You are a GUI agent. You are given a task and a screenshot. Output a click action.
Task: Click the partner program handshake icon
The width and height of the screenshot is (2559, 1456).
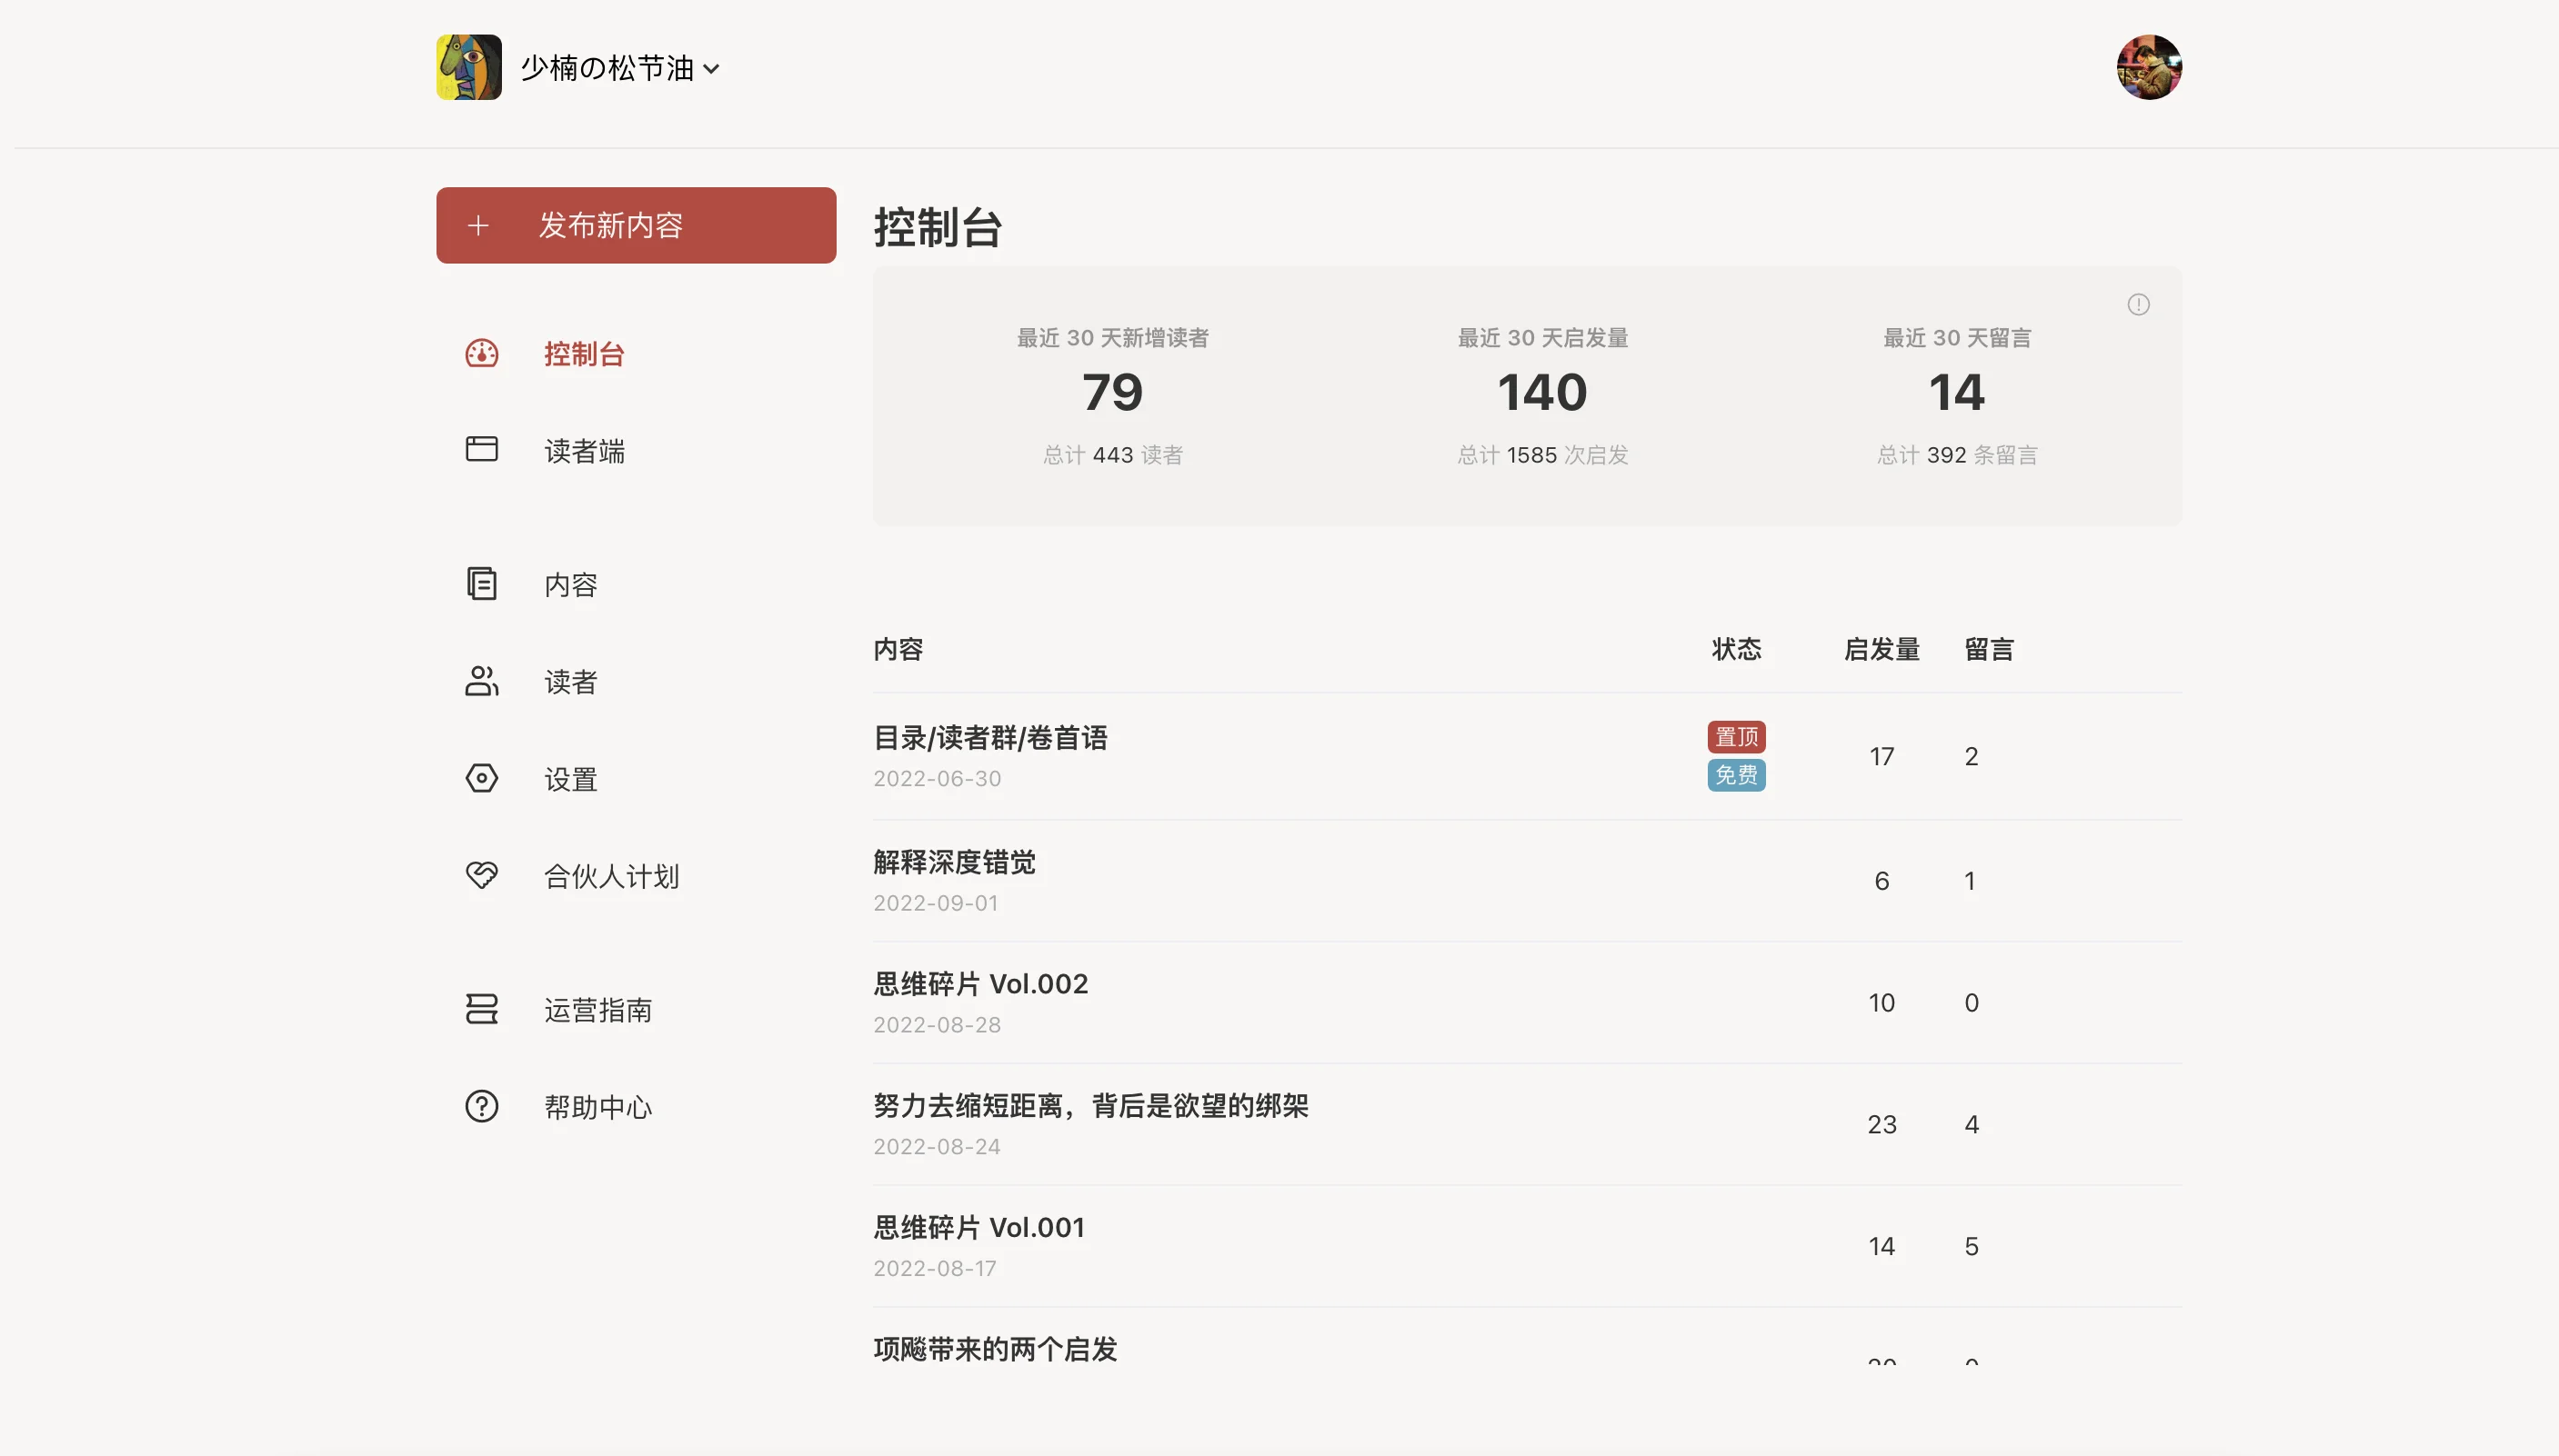coord(481,875)
